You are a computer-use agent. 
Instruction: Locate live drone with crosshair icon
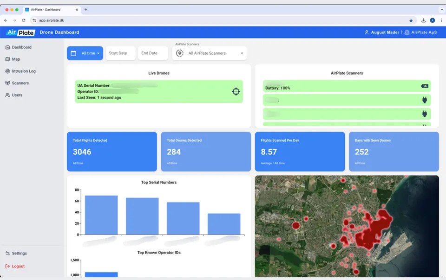coord(236,91)
